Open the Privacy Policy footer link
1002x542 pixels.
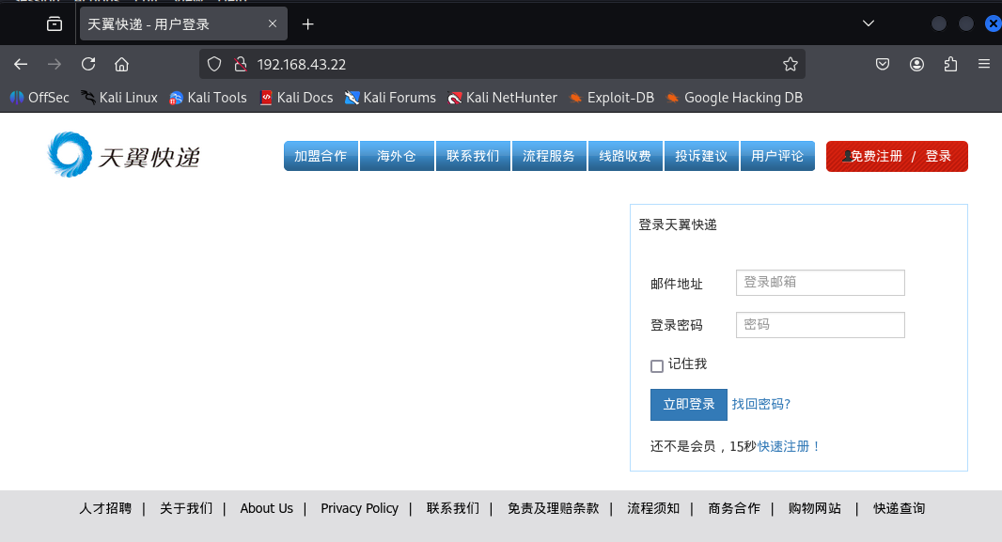[x=360, y=508]
